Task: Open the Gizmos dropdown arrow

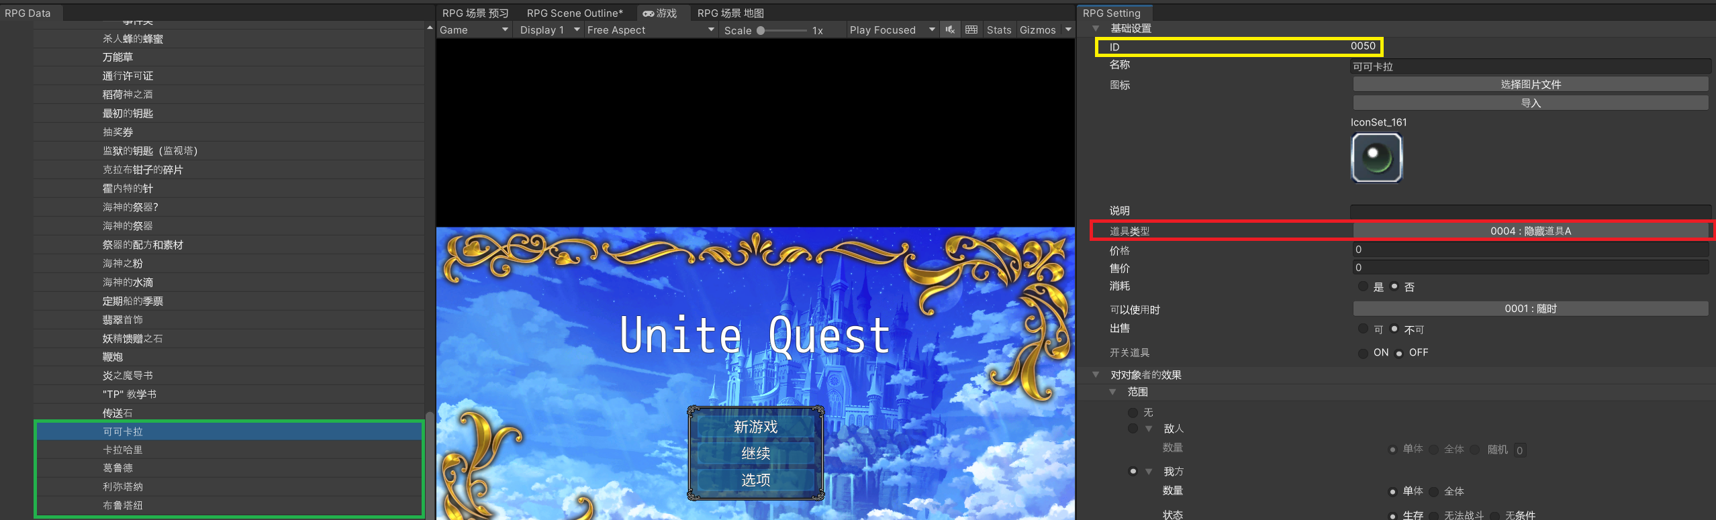Action: 1067,30
